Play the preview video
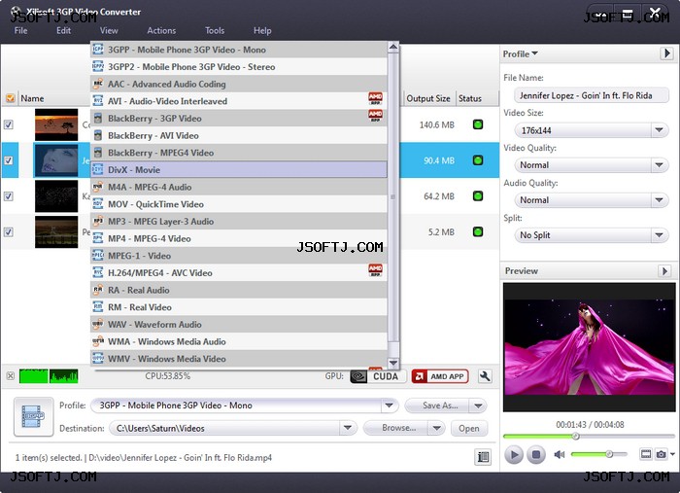 (514, 455)
